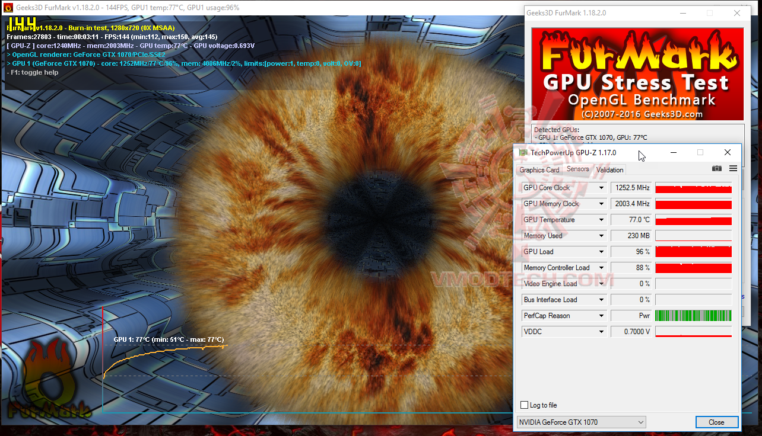This screenshot has height=436, width=762.
Task: Open the Memory Controller Load dropdown
Action: tap(601, 268)
